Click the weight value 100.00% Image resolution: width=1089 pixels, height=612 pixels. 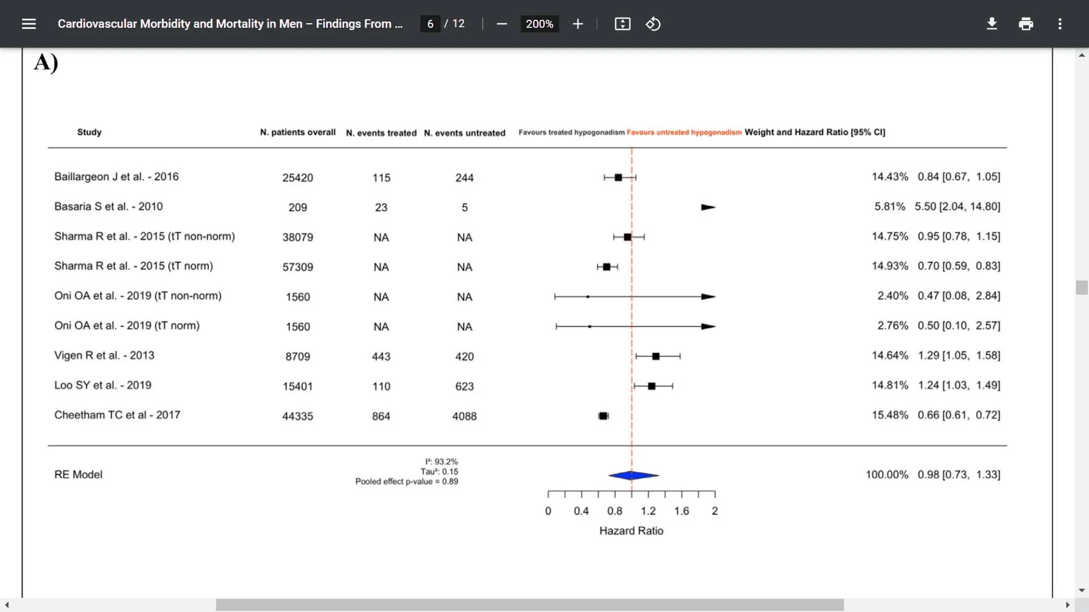pos(887,474)
